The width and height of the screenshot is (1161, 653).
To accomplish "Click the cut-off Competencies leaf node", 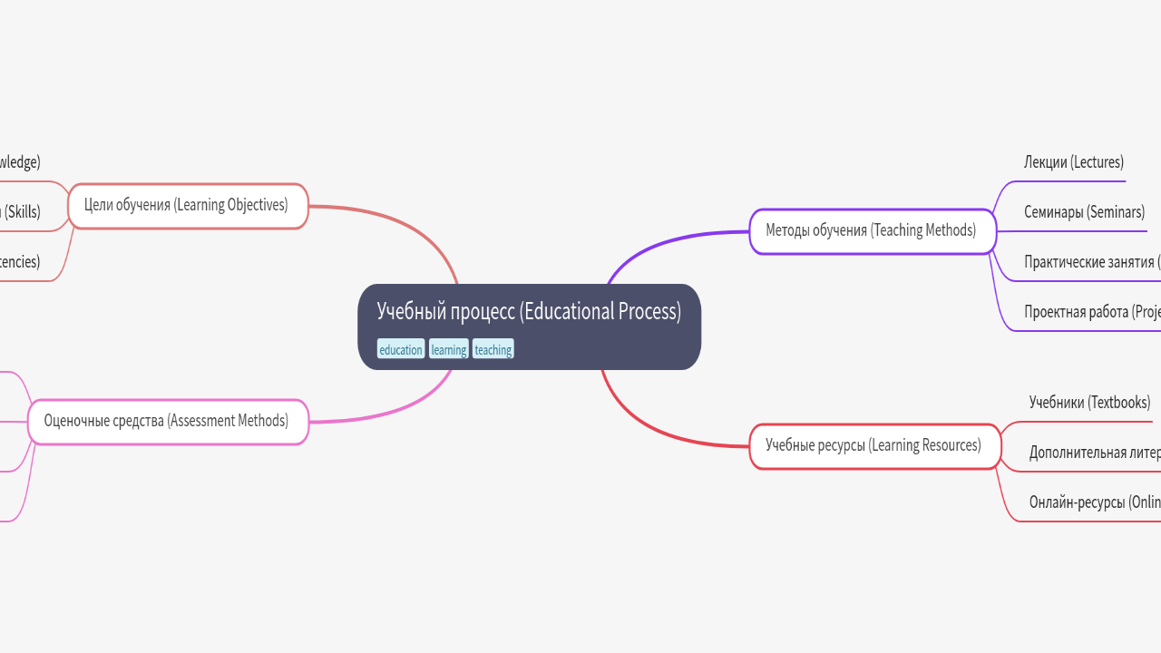I will pos(20,263).
